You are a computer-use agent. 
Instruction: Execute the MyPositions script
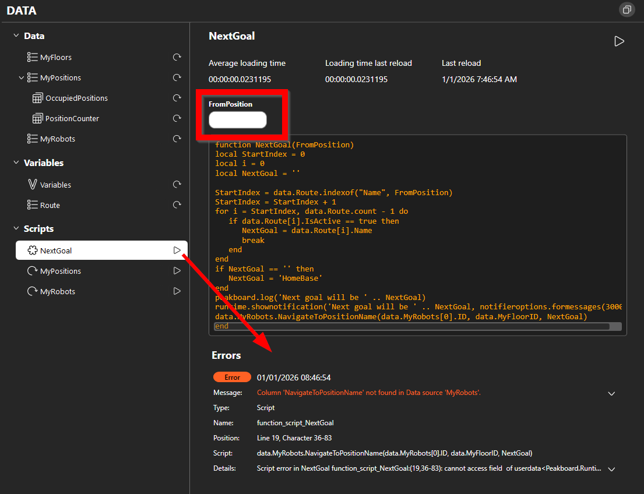[x=177, y=270]
